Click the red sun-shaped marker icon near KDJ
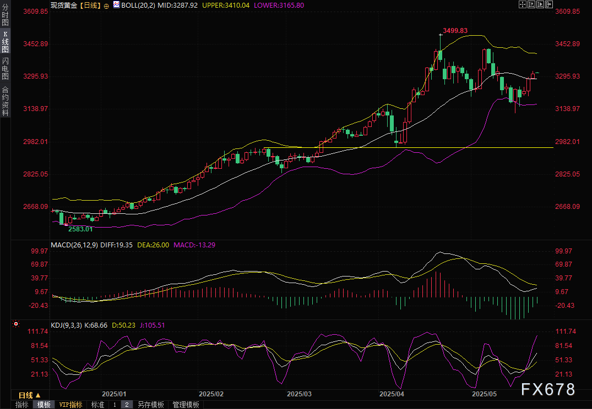Viewport: 592px width, 409px height. [17, 325]
